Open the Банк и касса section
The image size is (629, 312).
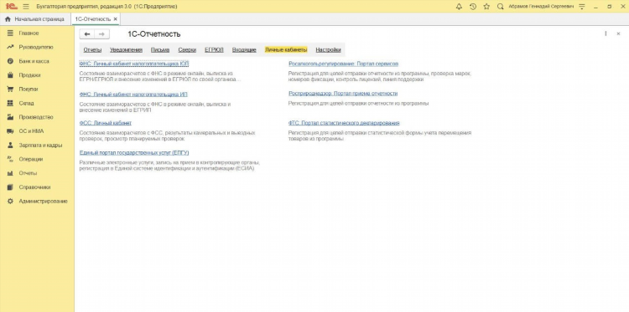pyautogui.click(x=34, y=61)
